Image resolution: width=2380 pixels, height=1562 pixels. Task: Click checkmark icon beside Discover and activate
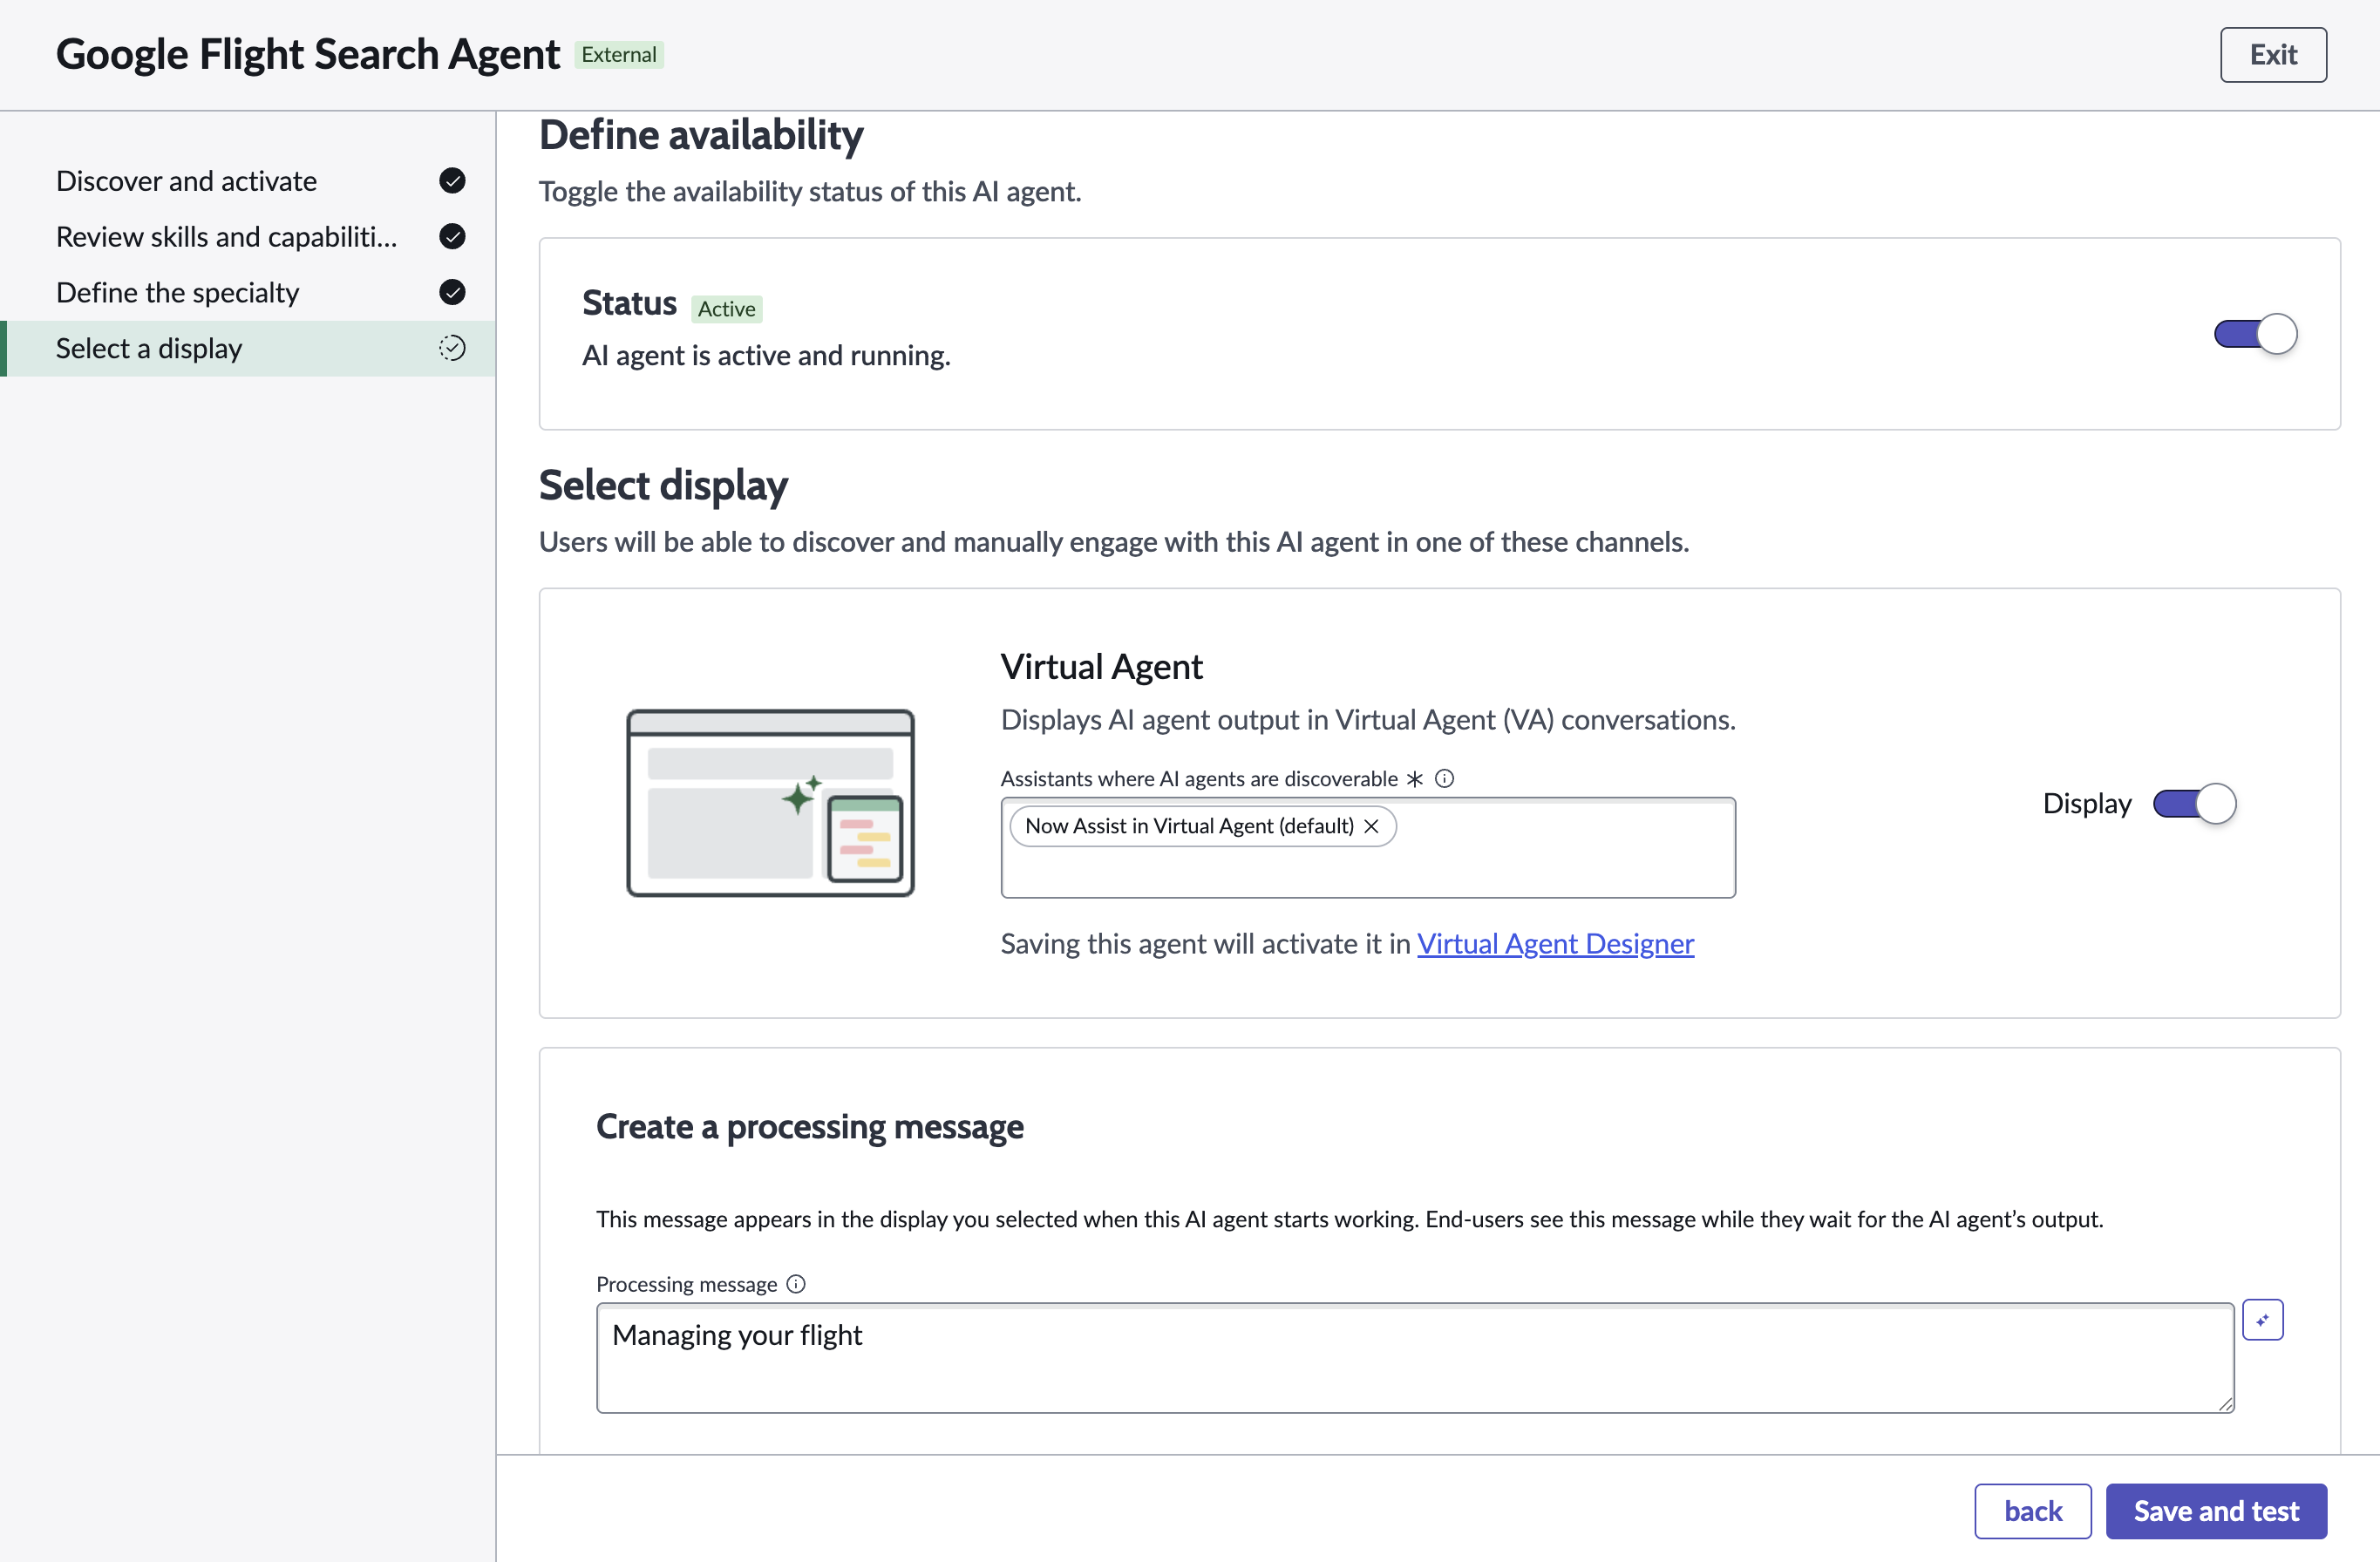452,181
